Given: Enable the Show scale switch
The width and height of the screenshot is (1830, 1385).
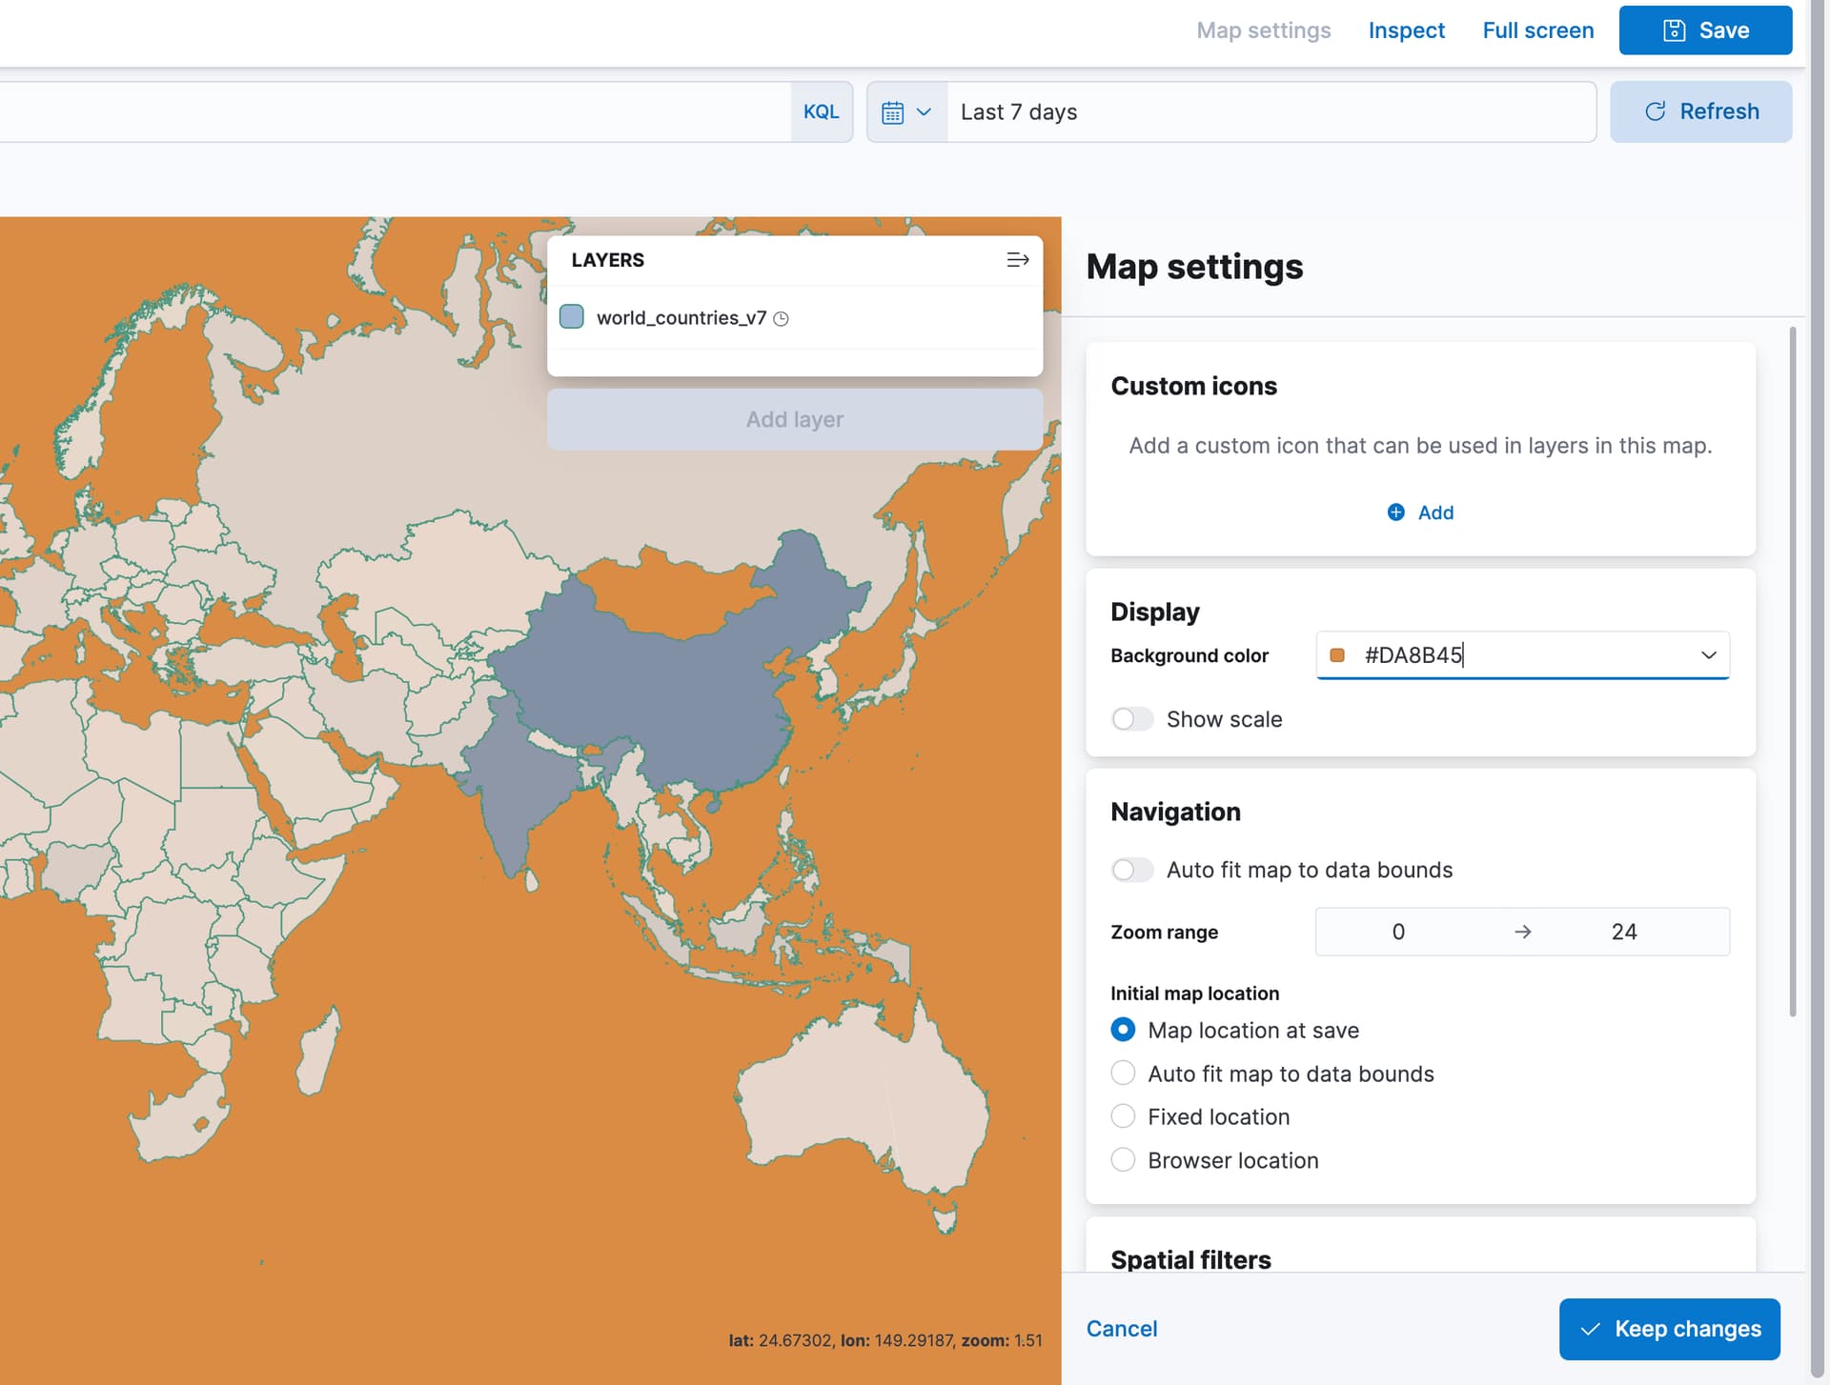Looking at the screenshot, I should 1132,719.
